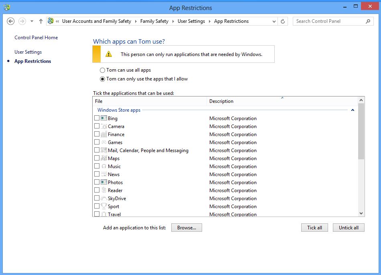Sort list by File column header
This screenshot has width=381, height=275.
tap(150, 101)
